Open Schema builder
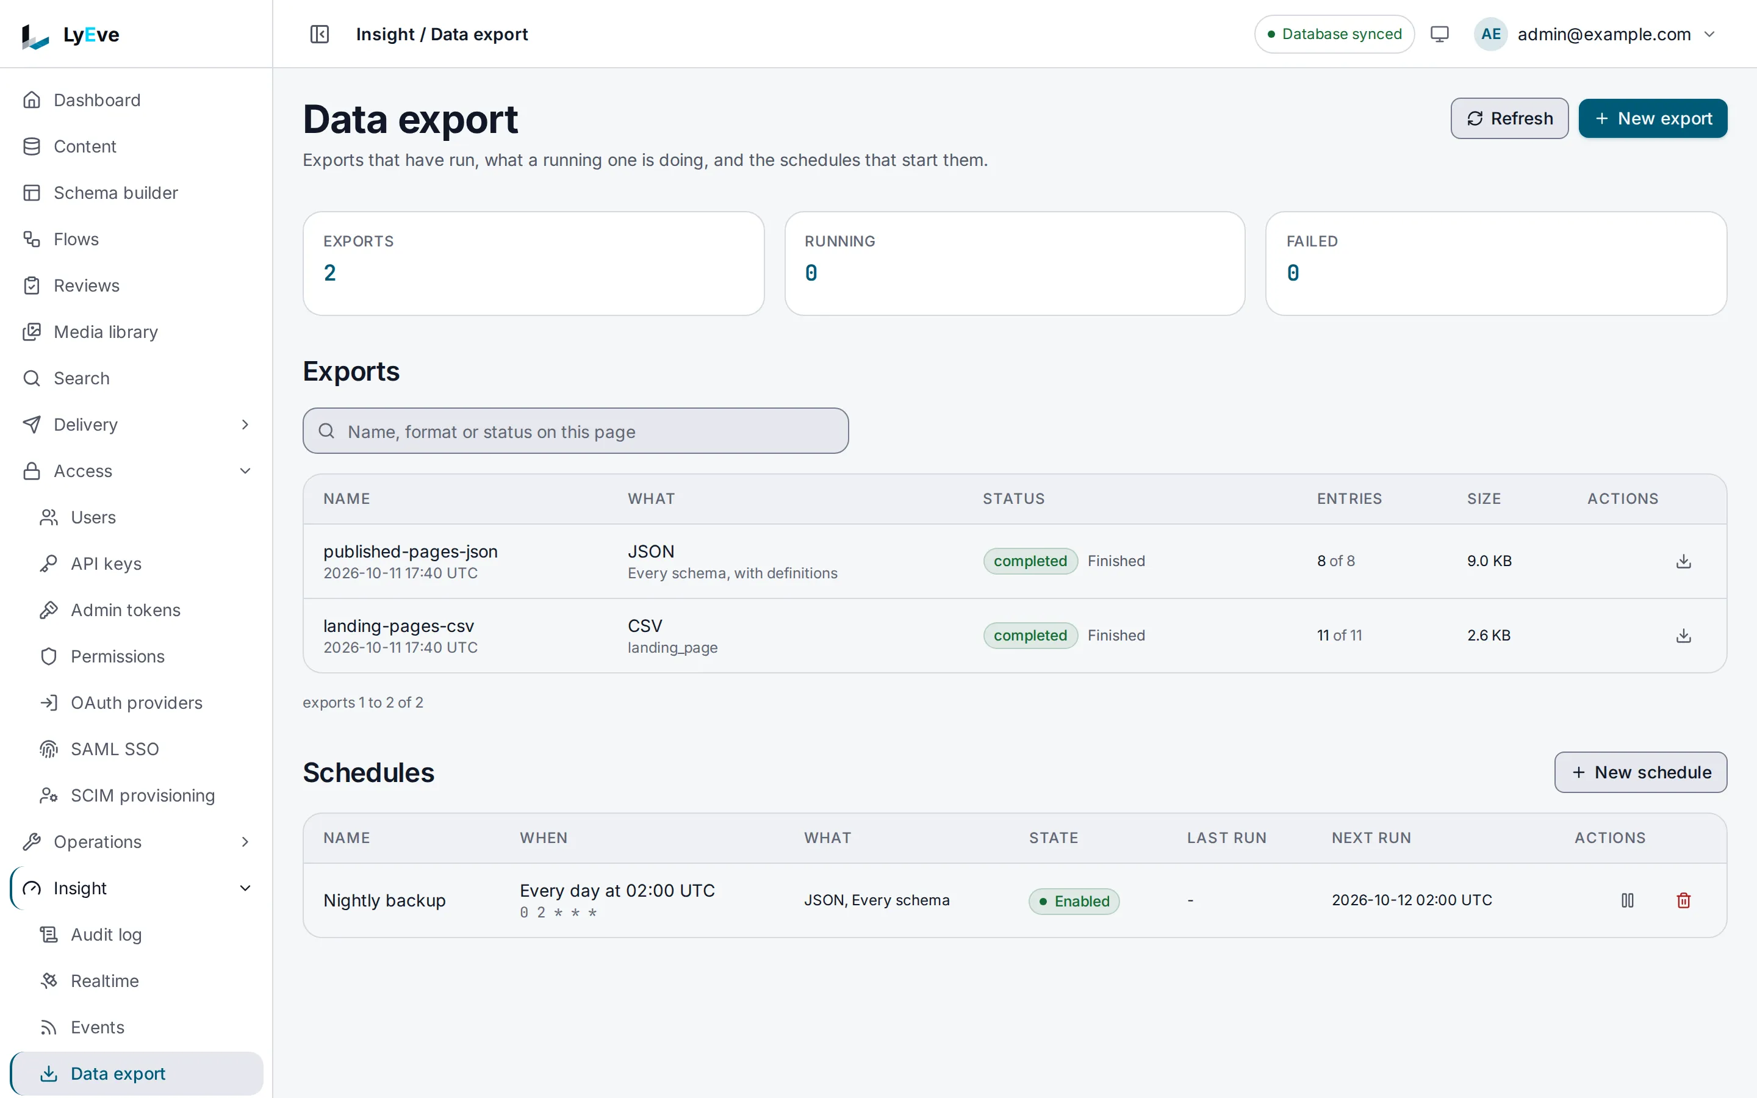This screenshot has height=1098, width=1757. (137, 193)
